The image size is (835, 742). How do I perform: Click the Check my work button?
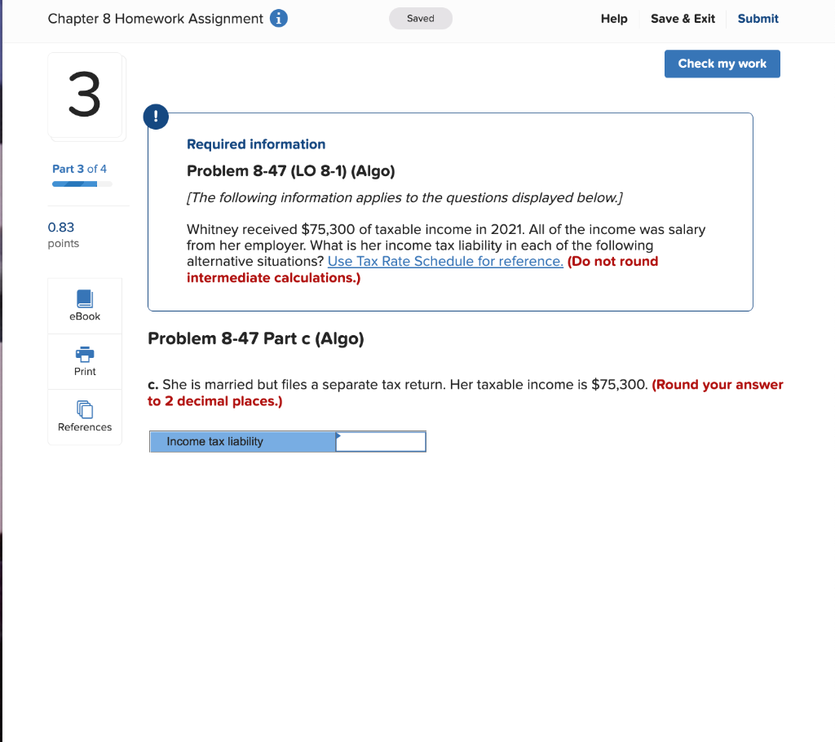[722, 64]
